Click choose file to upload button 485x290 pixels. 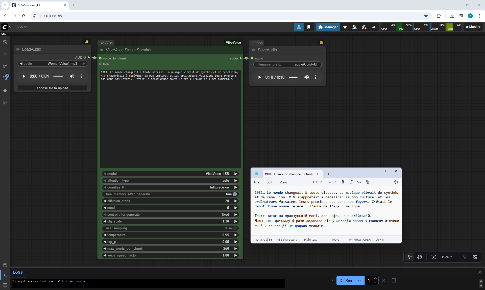53,88
